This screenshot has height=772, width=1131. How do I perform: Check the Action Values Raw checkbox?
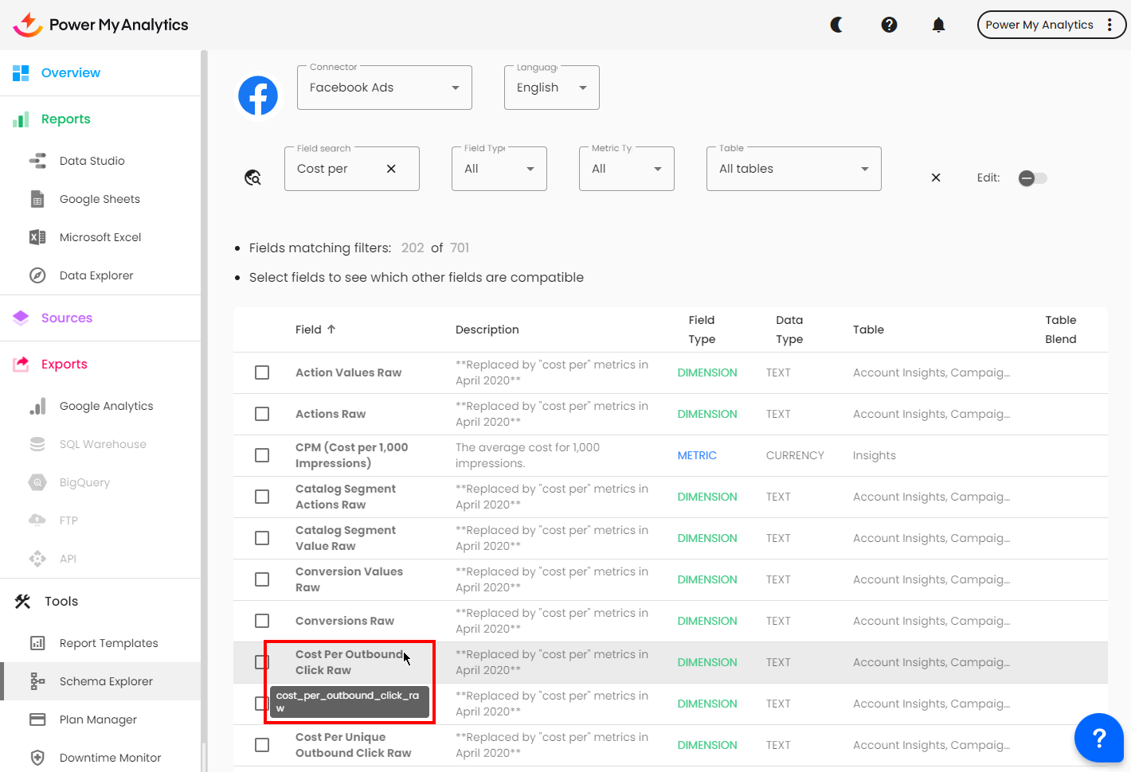[262, 372]
